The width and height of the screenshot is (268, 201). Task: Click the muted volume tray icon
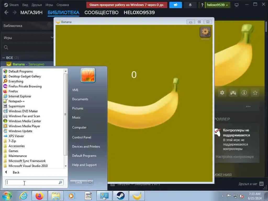coord(242,196)
